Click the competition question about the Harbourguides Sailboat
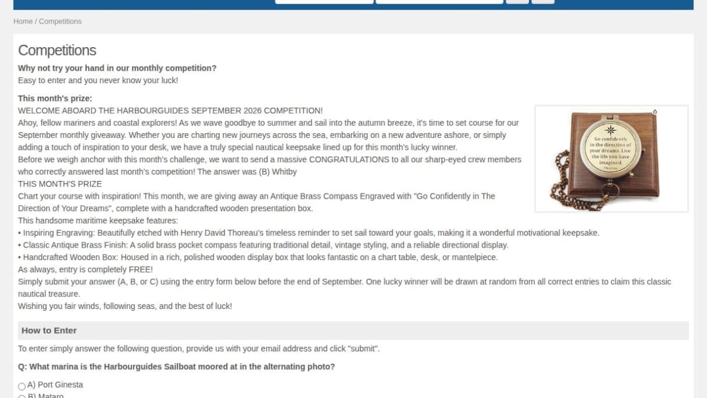 pyautogui.click(x=177, y=367)
